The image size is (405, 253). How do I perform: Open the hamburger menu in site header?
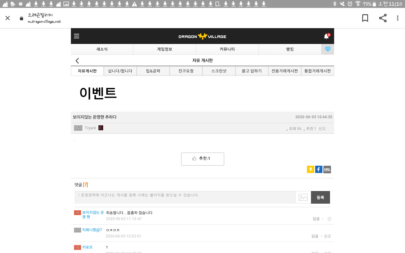pos(77,36)
